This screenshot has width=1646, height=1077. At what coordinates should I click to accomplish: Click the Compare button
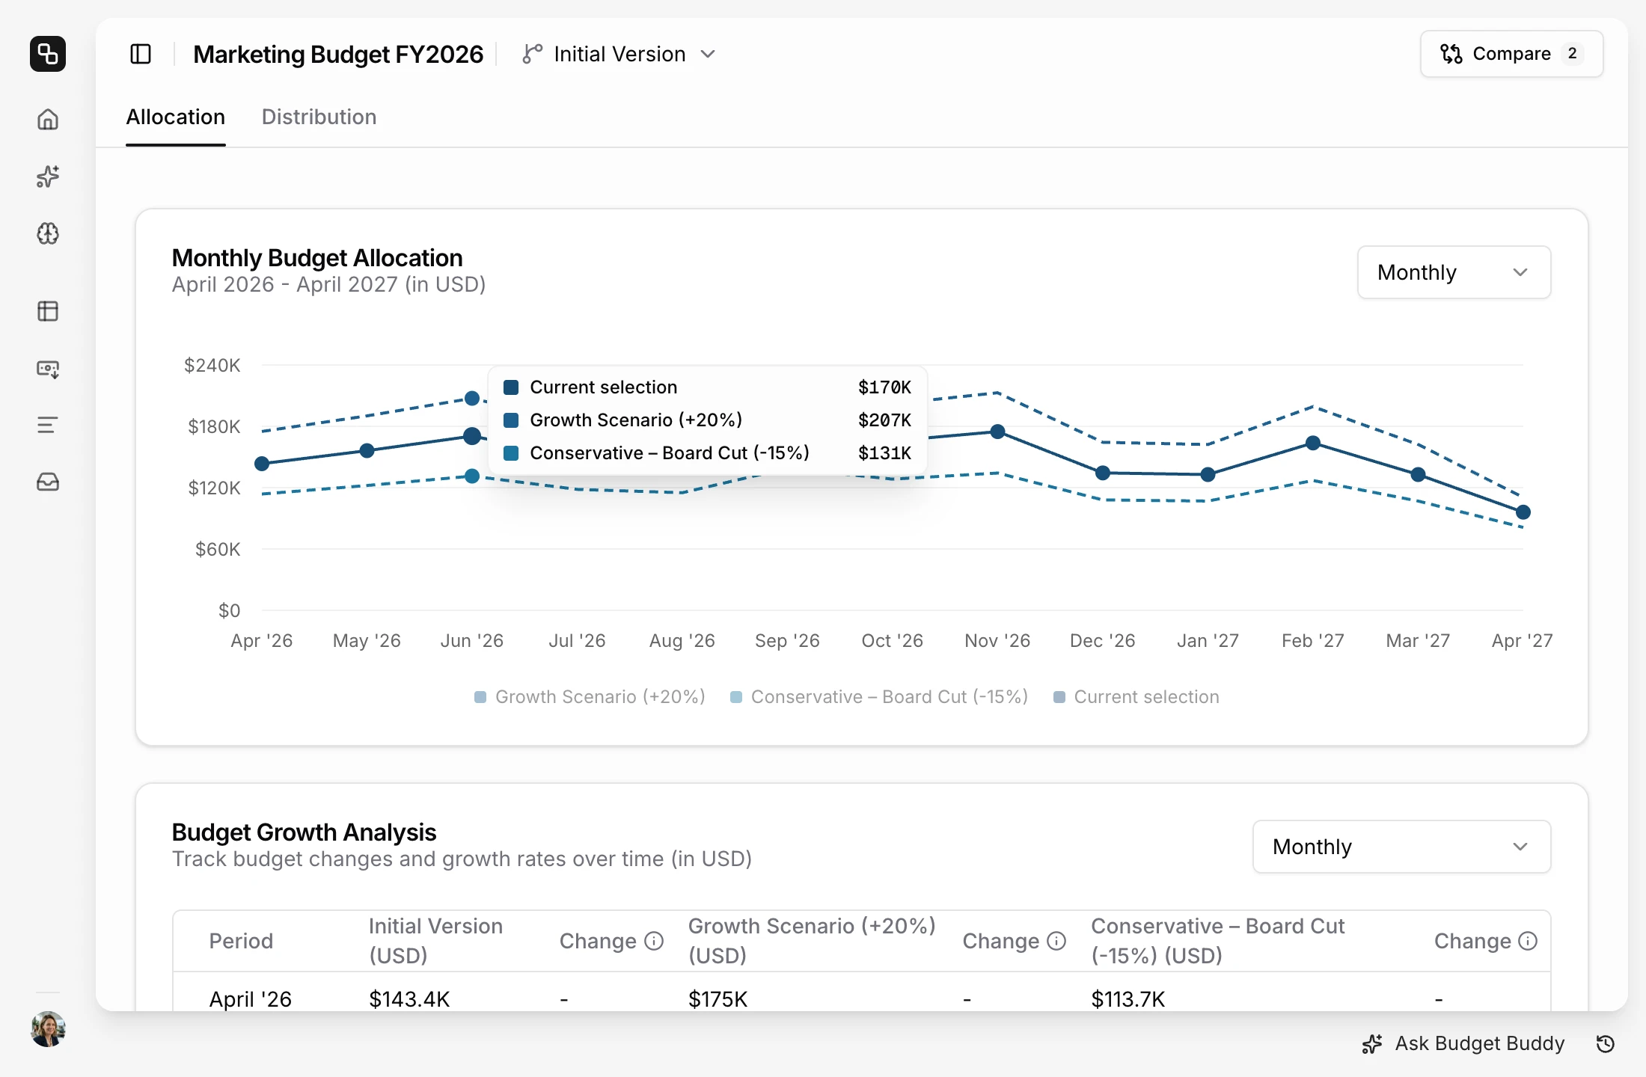pyautogui.click(x=1511, y=54)
